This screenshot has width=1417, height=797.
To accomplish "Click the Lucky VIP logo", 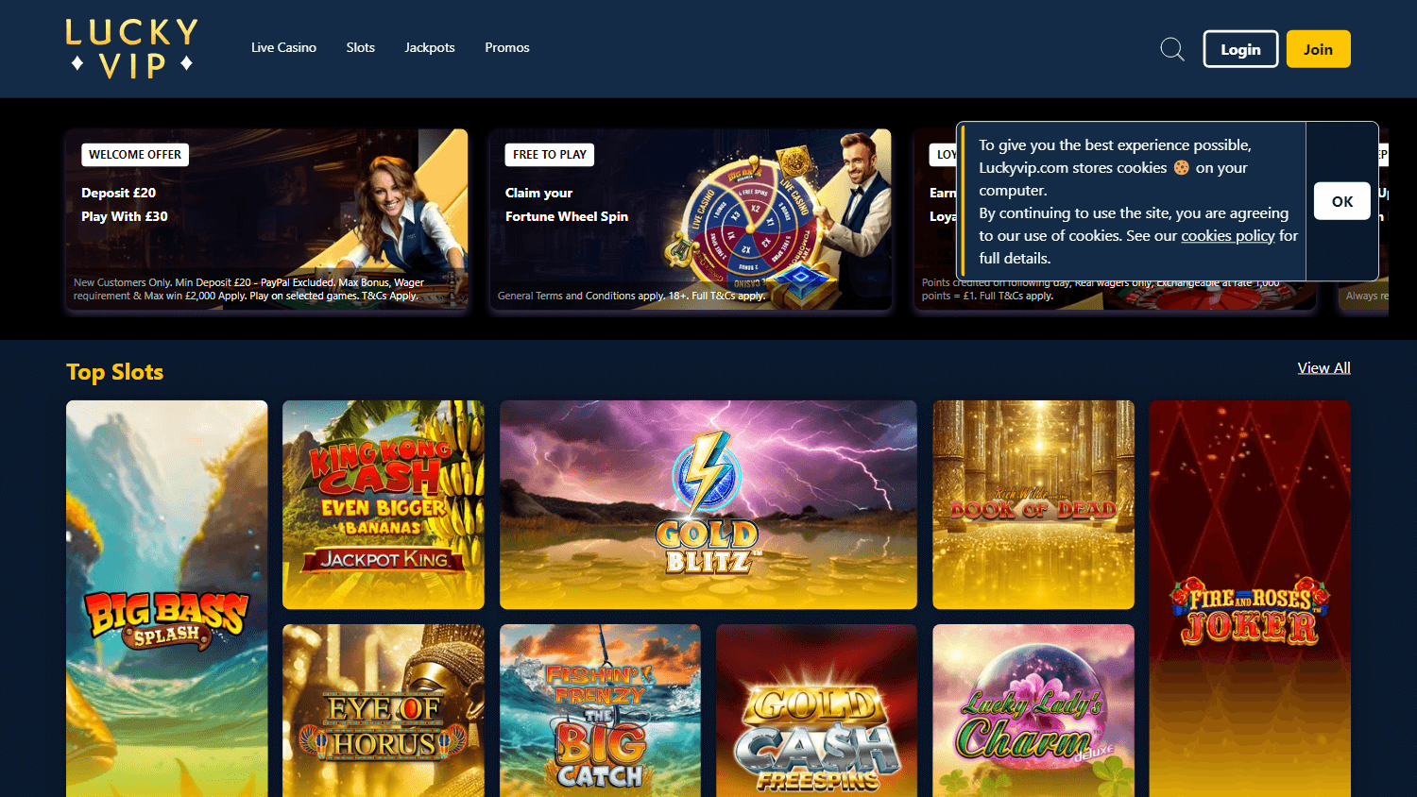I will (x=132, y=48).
